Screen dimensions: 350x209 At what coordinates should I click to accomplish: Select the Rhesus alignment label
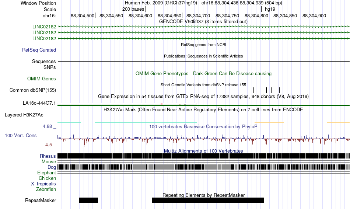48,156
